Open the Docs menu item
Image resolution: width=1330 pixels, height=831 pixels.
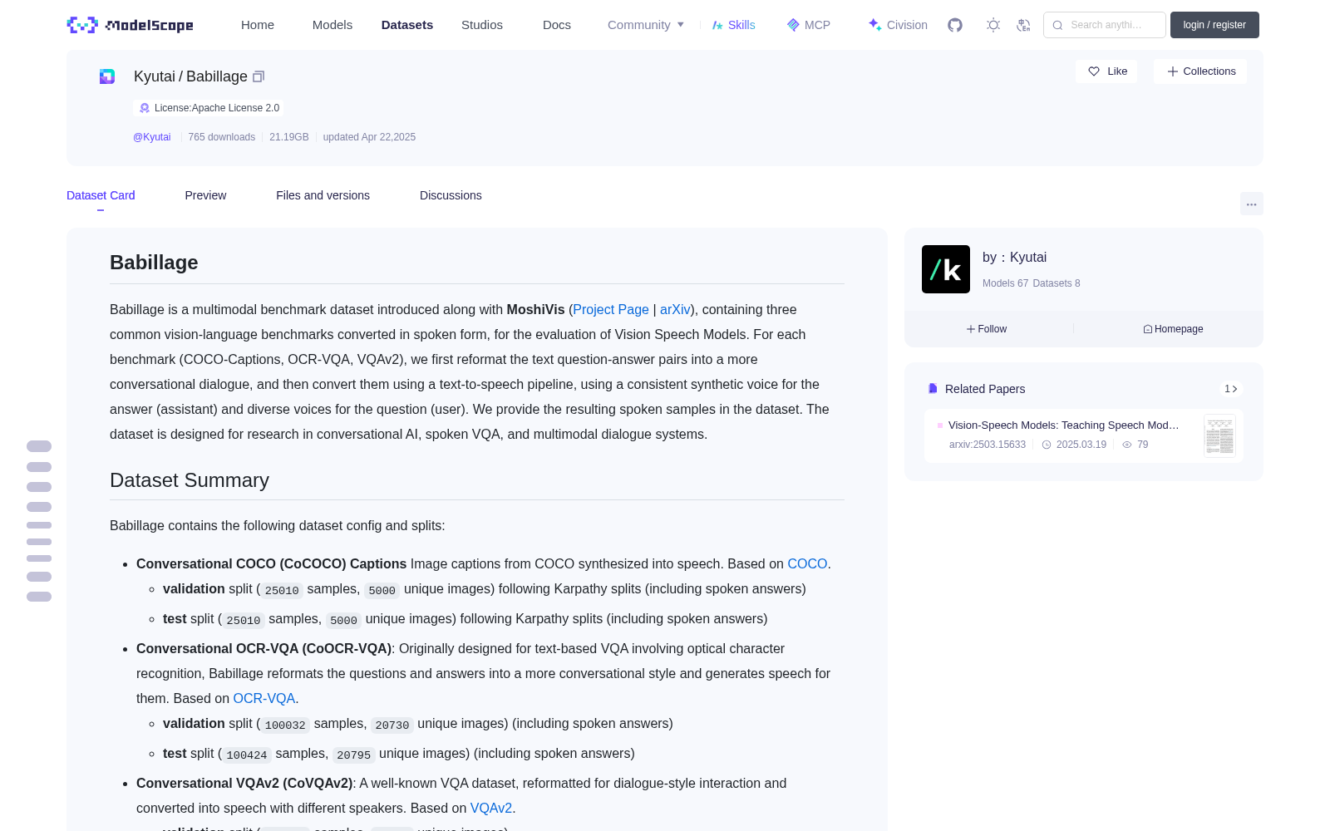tap(557, 25)
